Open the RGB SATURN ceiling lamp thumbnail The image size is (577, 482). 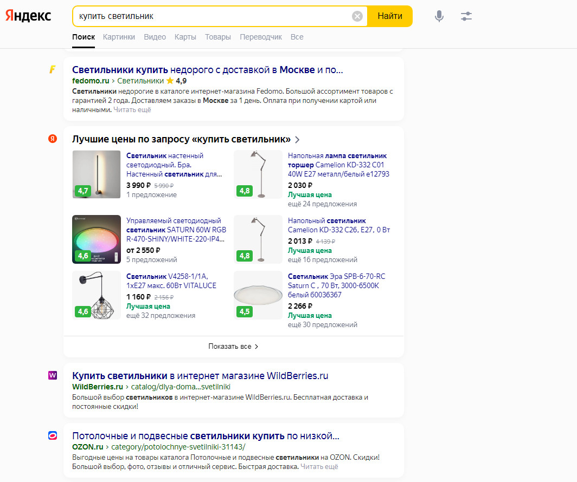pyautogui.click(x=97, y=239)
